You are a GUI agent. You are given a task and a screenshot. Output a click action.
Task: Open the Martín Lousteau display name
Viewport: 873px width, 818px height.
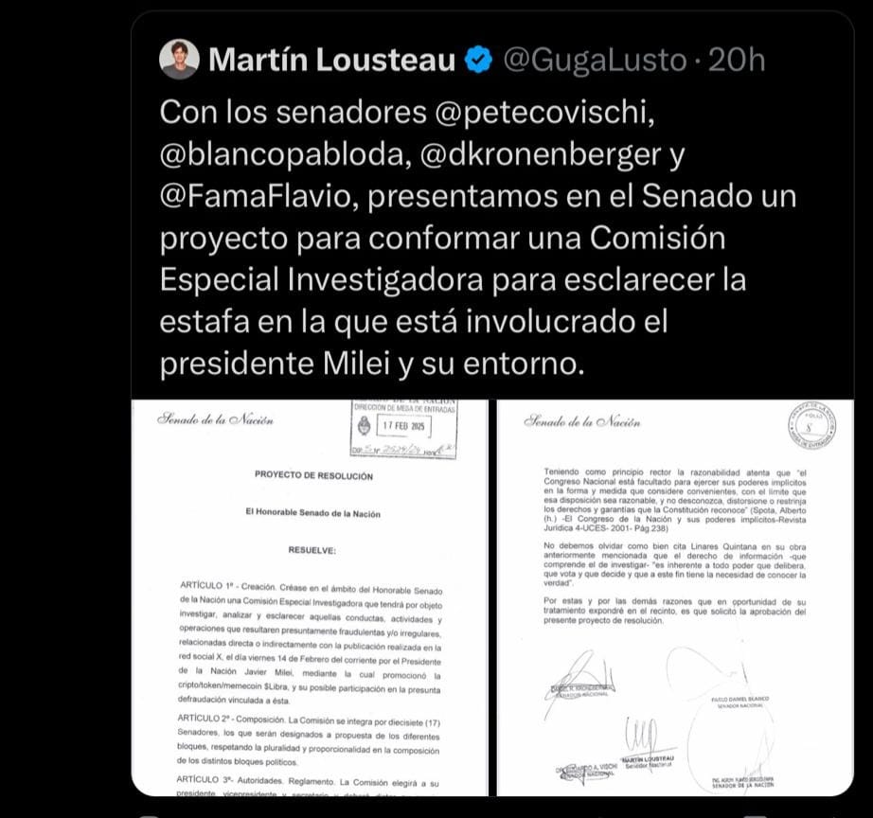[331, 61]
